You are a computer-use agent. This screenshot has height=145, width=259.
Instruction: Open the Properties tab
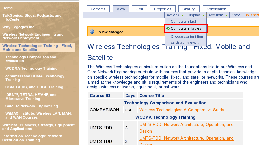point(163,9)
